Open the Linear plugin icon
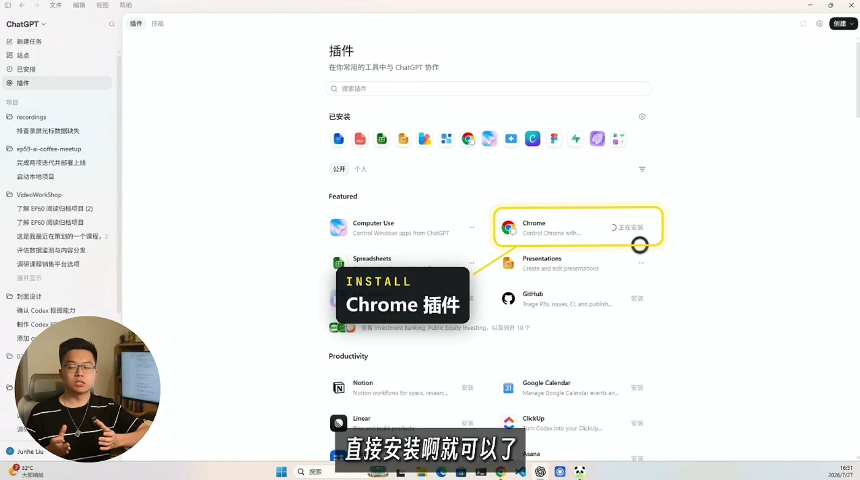 [x=338, y=423]
